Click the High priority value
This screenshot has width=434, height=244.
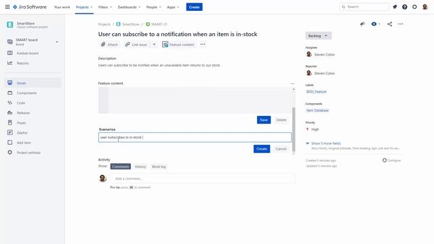click(x=313, y=129)
